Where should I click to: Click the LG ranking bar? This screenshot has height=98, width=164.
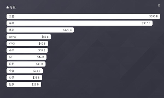click(x=27, y=57)
